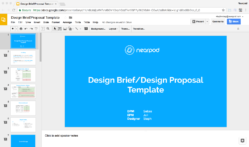This screenshot has height=147, width=249.
Task: Choose the select arrow cursor tool
Action: coord(55,29)
